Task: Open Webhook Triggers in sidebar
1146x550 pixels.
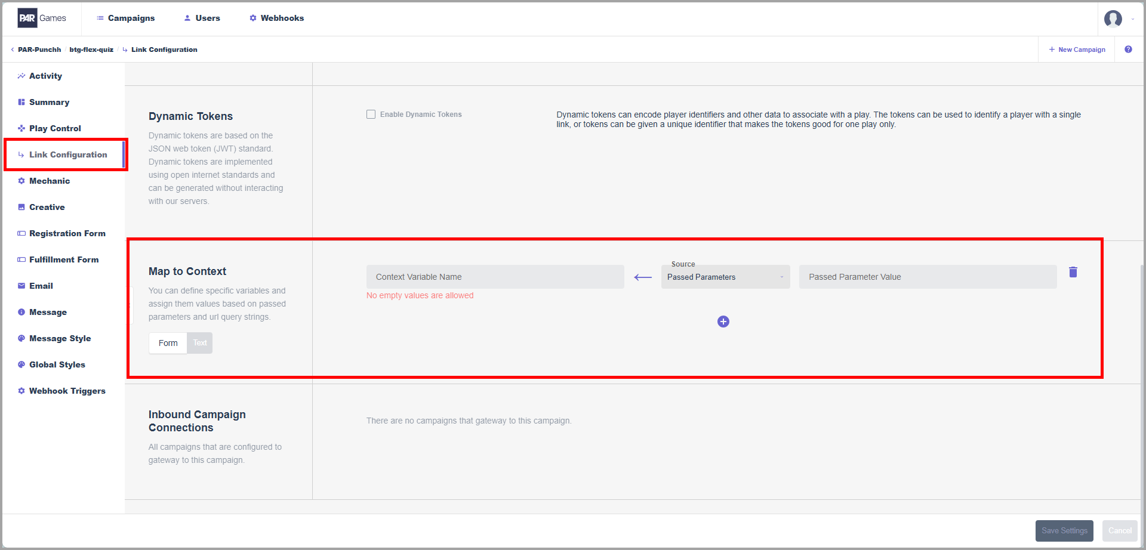Action: (x=67, y=391)
